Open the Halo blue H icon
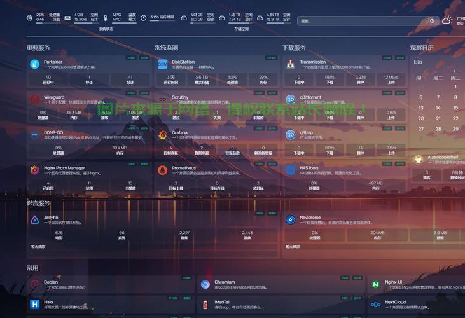Viewport: 465px width, 318px height. pyautogui.click(x=35, y=305)
